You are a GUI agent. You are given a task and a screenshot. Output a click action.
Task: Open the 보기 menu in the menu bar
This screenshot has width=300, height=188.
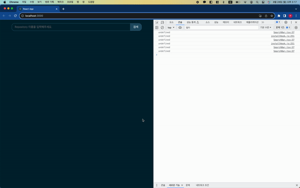click(39, 2)
